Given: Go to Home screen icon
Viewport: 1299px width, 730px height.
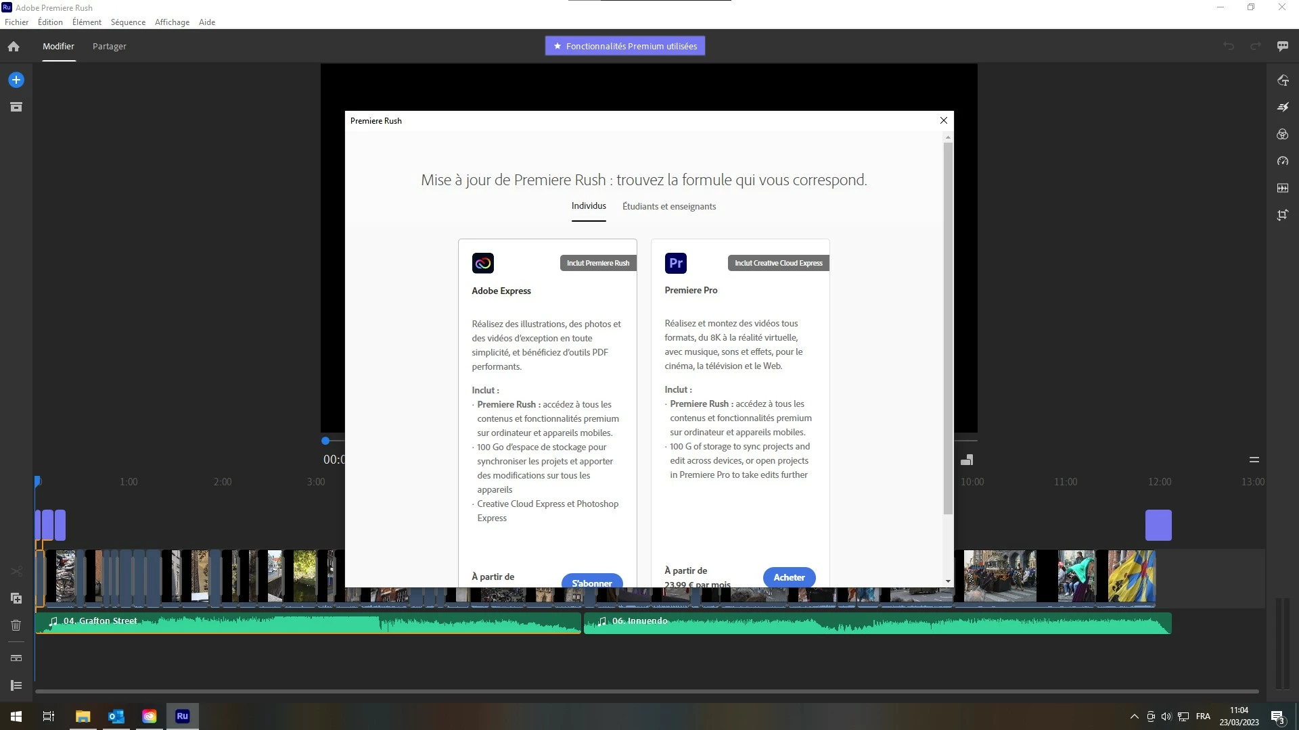Looking at the screenshot, I should click(x=14, y=47).
